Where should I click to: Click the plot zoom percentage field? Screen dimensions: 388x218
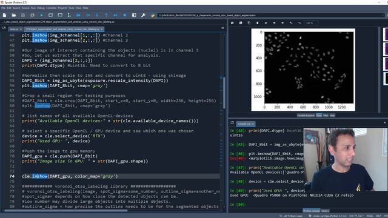(x=311, y=23)
